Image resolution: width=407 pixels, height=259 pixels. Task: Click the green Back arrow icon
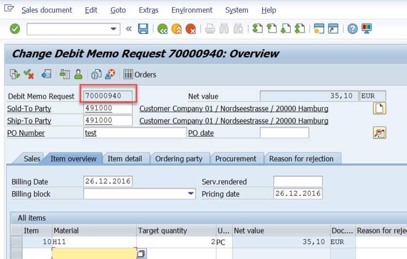pyautogui.click(x=162, y=29)
